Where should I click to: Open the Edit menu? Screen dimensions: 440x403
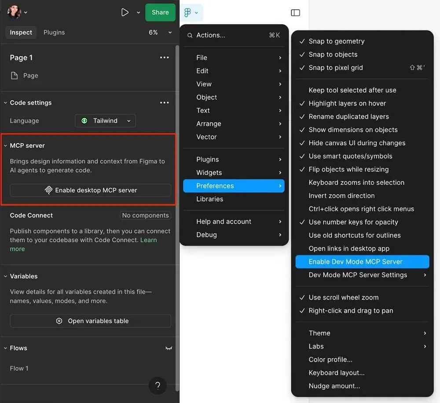point(234,71)
